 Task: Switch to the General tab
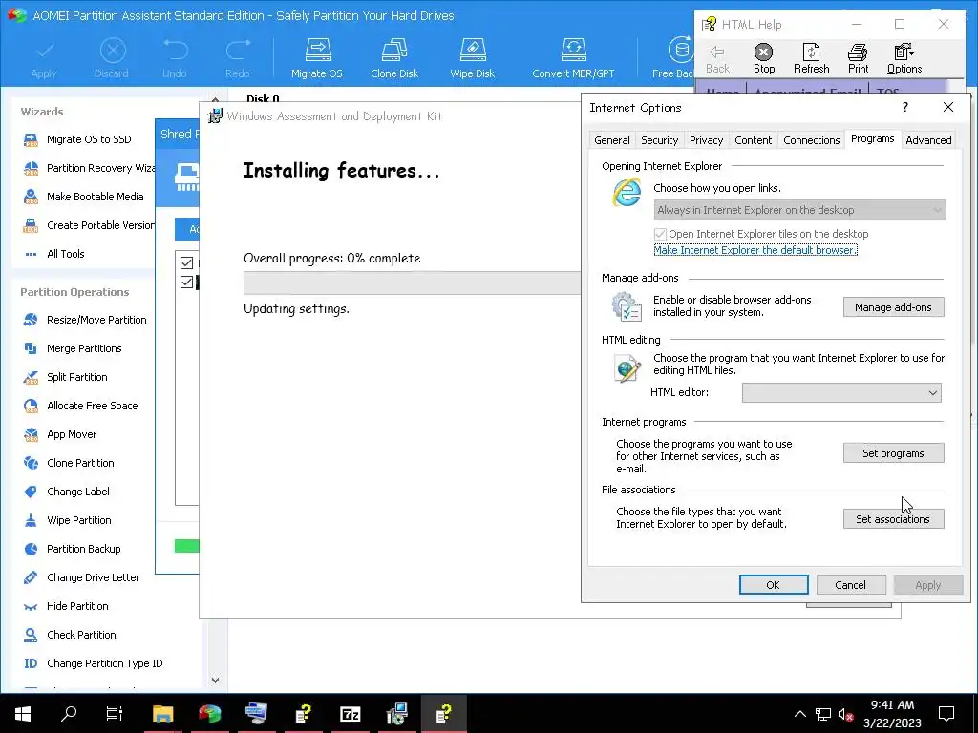pyautogui.click(x=612, y=140)
